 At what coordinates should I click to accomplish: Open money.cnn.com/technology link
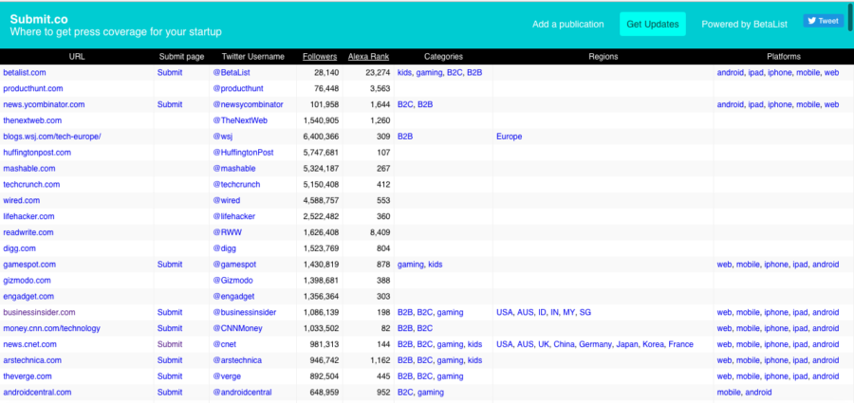(x=52, y=328)
